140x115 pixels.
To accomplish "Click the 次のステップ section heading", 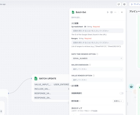I will pyautogui.click(x=77, y=108).
